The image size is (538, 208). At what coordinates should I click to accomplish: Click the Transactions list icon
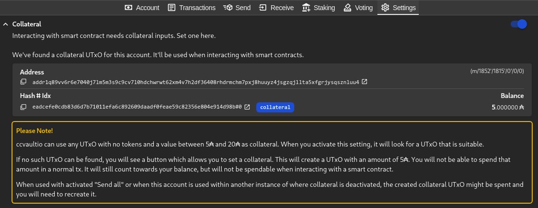[x=172, y=8]
